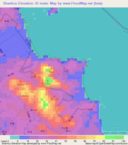Select the red 41–50 meter legend swatch
The height and width of the screenshot is (145, 128).
[x=62, y=137]
